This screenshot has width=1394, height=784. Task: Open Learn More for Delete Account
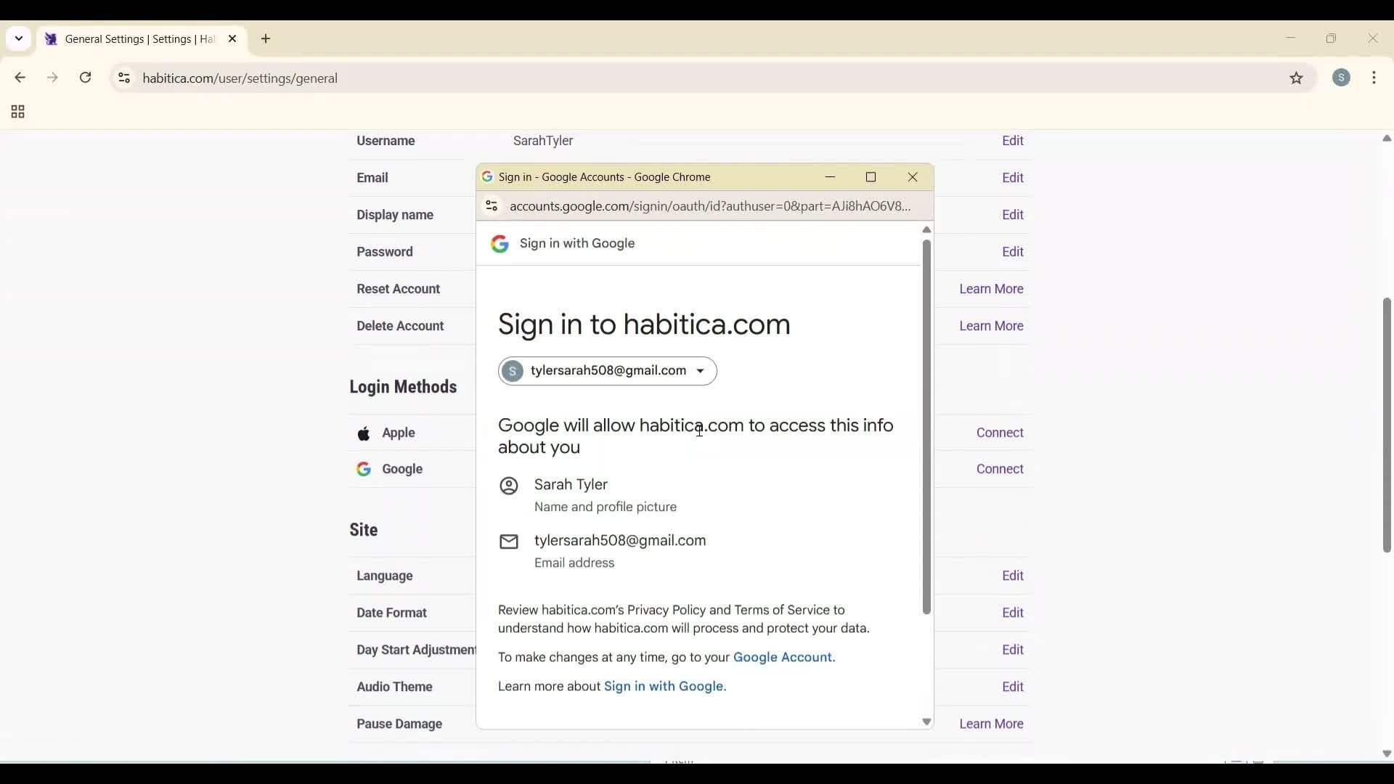[991, 325]
